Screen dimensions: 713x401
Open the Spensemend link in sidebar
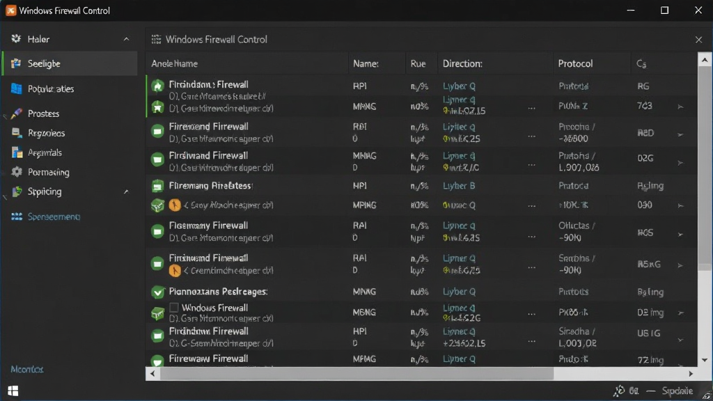pos(54,217)
